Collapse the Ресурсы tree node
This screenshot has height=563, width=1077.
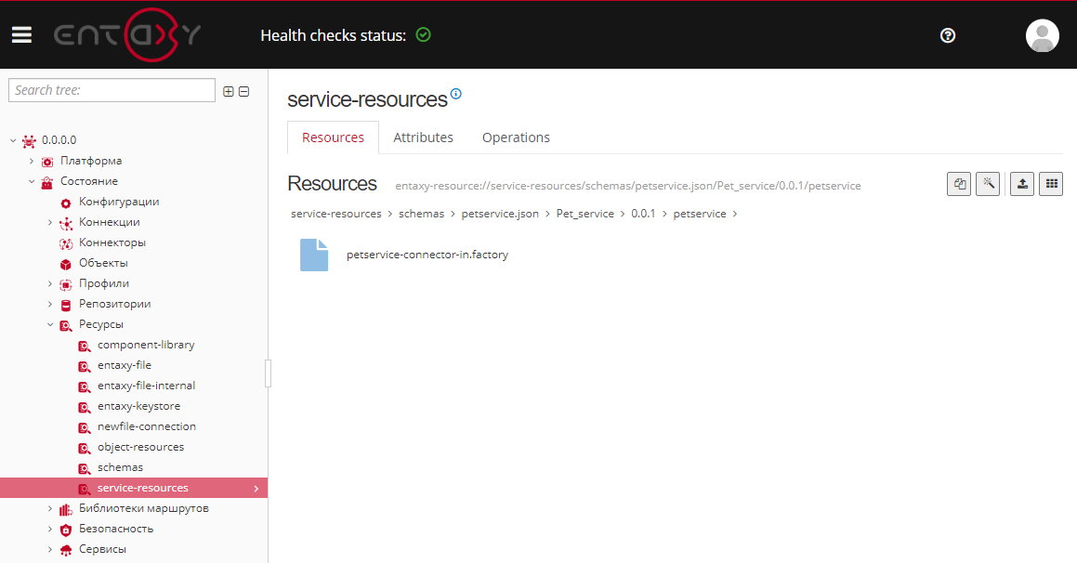point(50,324)
